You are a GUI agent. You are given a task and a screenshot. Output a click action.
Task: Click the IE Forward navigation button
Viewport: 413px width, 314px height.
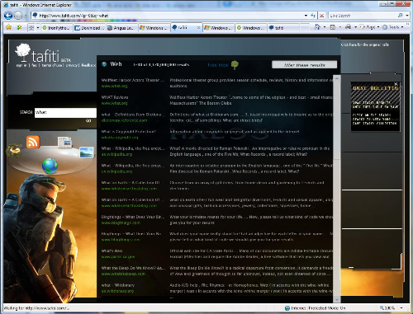[18, 16]
